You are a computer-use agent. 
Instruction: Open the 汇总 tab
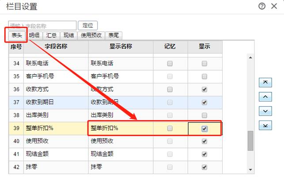(x=51, y=36)
